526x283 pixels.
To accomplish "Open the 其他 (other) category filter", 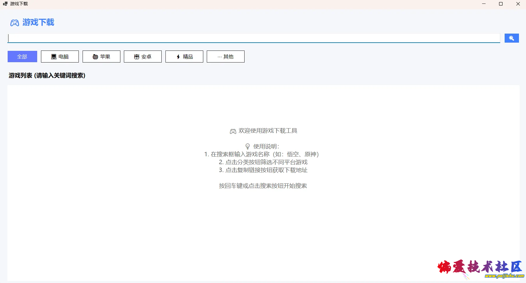I will (x=226, y=57).
